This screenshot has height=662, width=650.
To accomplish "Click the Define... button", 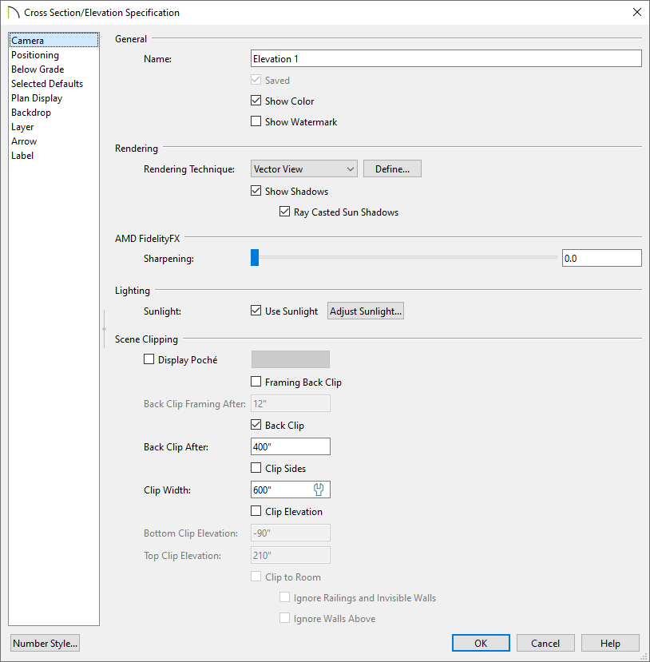I will (392, 168).
